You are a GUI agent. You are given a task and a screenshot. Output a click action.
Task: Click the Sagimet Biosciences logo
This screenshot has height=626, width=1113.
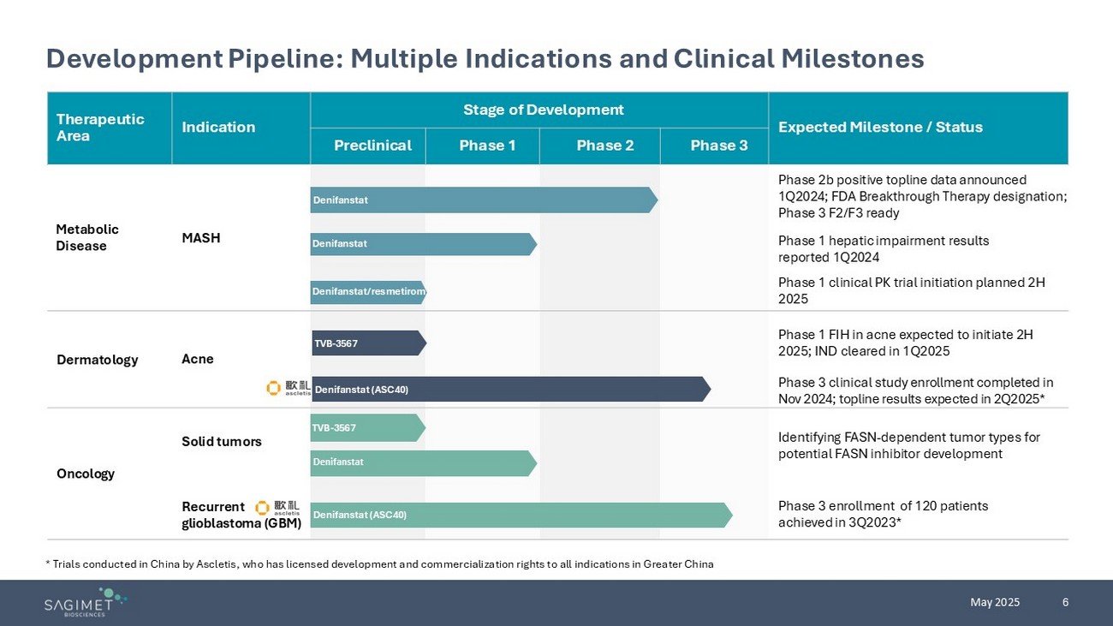(x=86, y=602)
